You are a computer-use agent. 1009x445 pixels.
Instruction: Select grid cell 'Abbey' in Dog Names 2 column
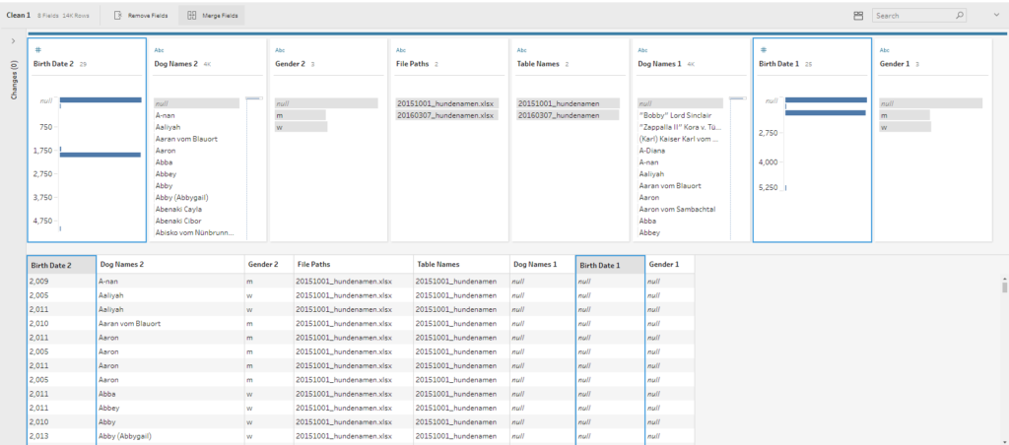coord(169,408)
